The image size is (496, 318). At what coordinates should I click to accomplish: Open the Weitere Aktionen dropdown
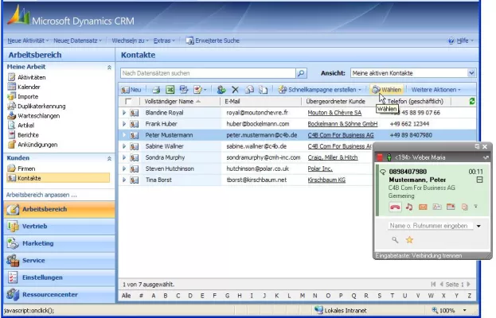coord(435,90)
